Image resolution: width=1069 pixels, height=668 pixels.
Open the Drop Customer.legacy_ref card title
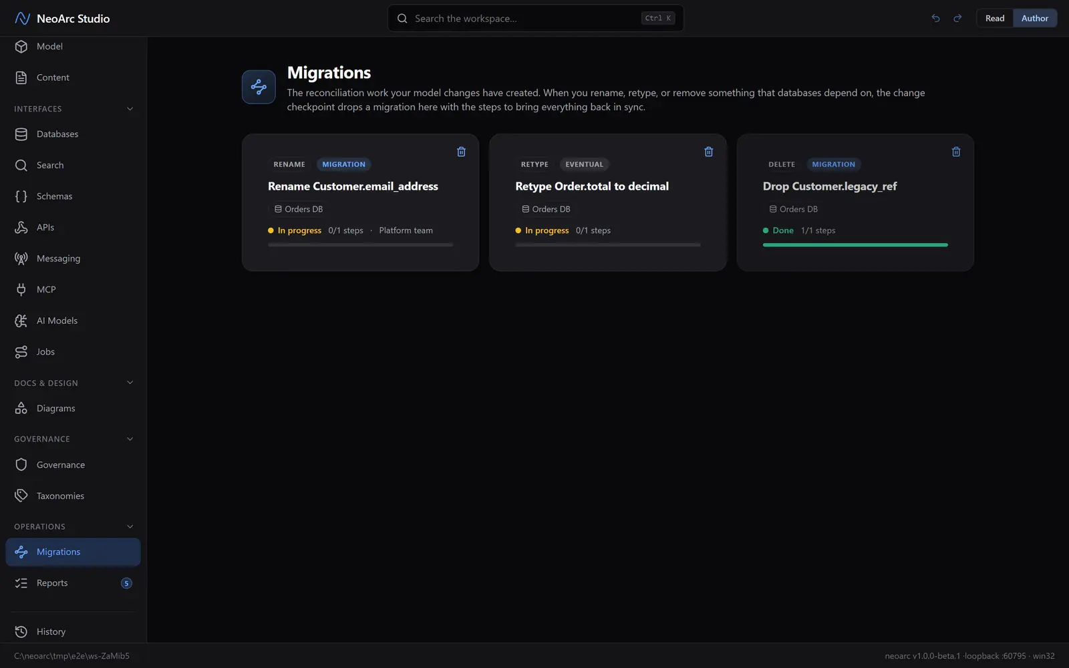(x=830, y=186)
